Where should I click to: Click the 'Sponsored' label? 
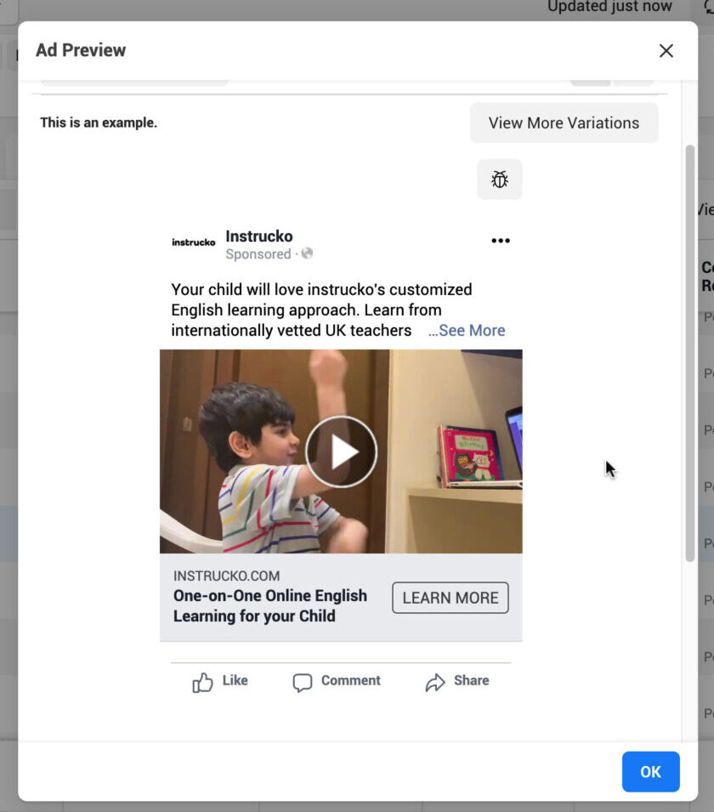[x=258, y=254]
